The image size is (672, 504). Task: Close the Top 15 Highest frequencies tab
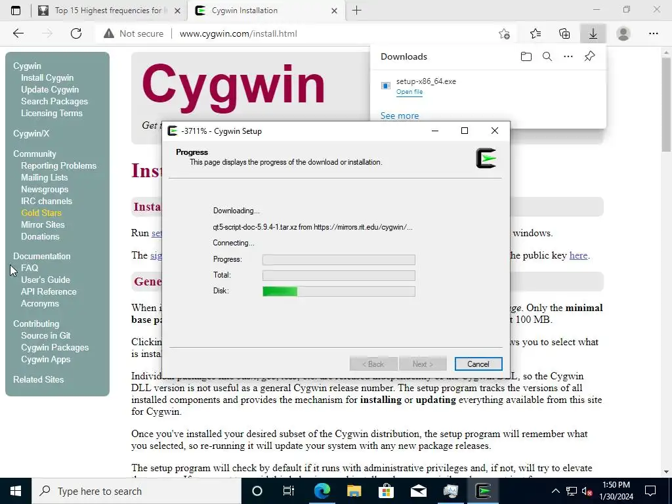tap(177, 10)
